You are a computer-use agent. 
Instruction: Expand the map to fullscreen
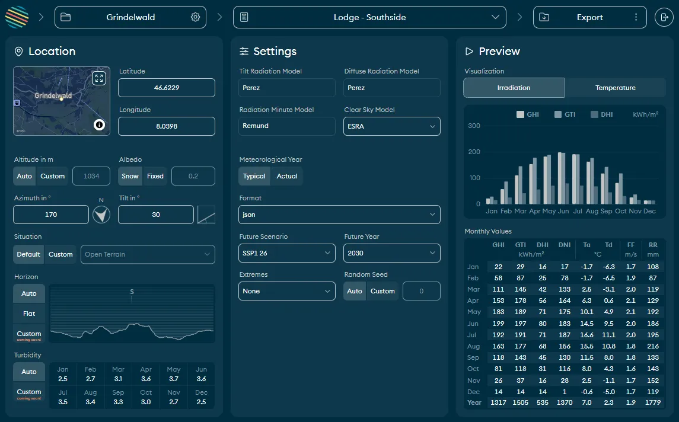(x=99, y=79)
